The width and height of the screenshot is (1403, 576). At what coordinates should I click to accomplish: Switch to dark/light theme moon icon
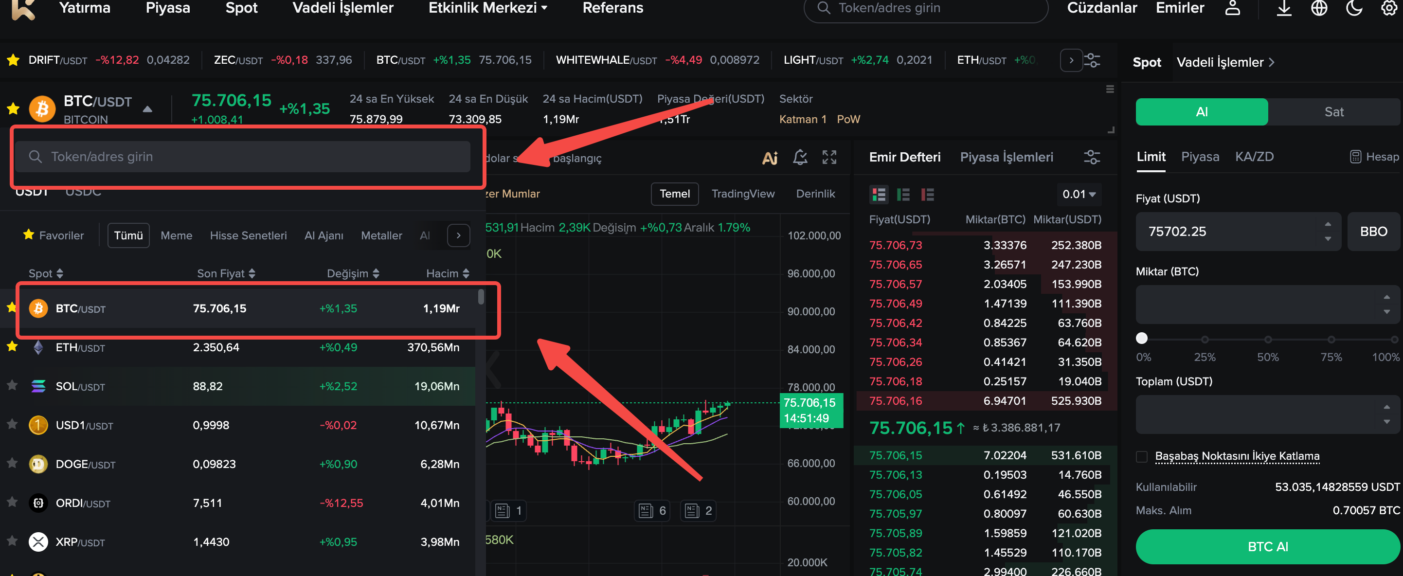(x=1353, y=8)
